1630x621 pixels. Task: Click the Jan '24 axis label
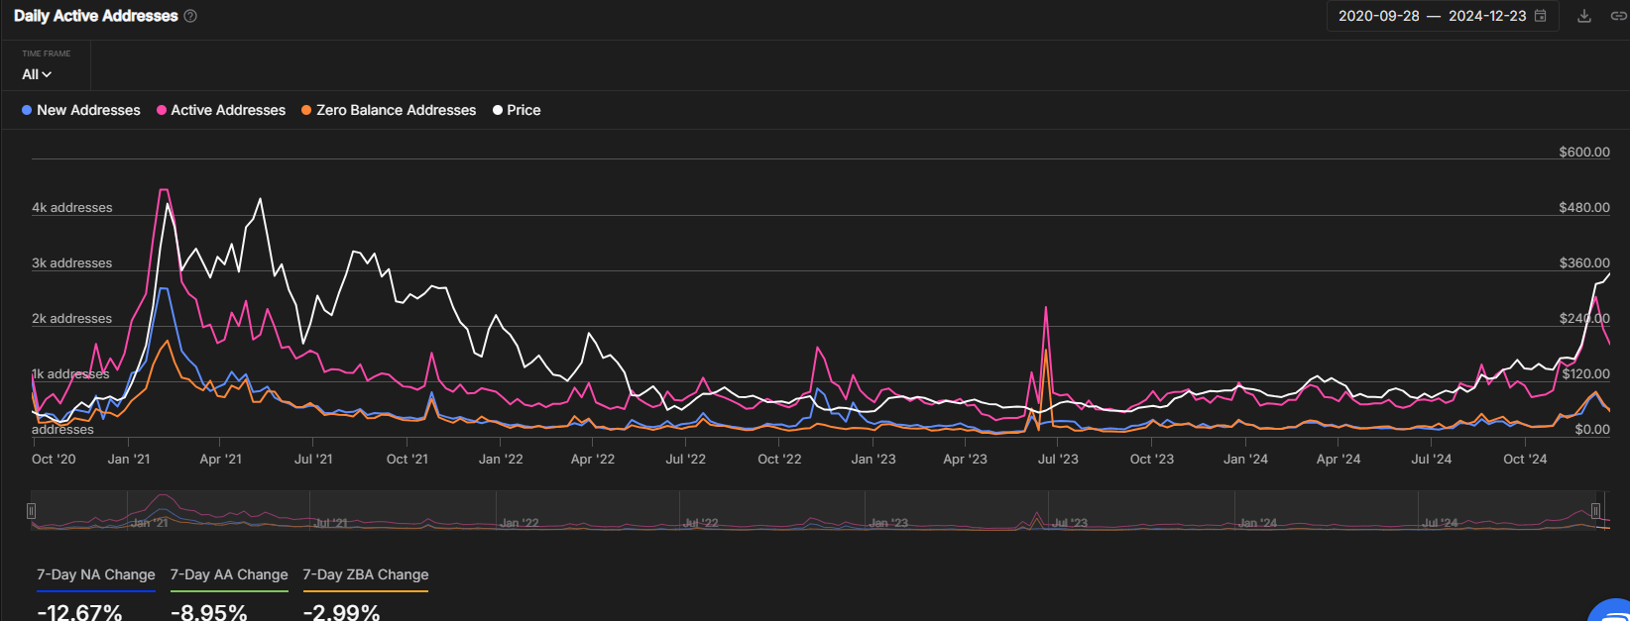point(1246,459)
